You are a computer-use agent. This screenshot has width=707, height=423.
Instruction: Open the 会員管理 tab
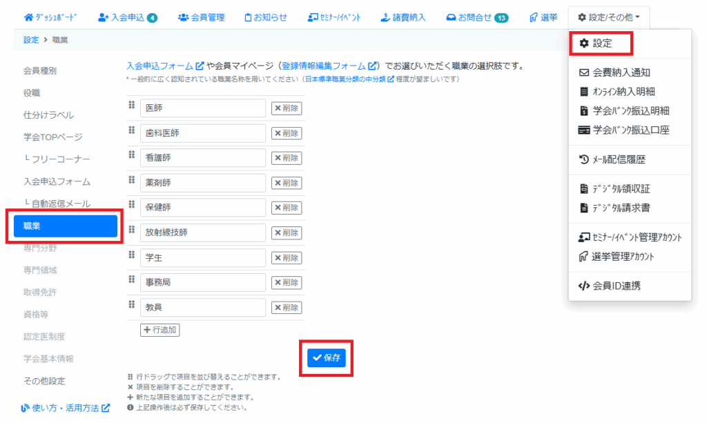click(x=201, y=17)
